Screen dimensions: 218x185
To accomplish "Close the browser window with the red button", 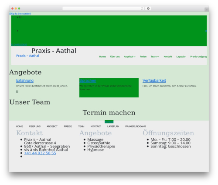I will 13,8.
